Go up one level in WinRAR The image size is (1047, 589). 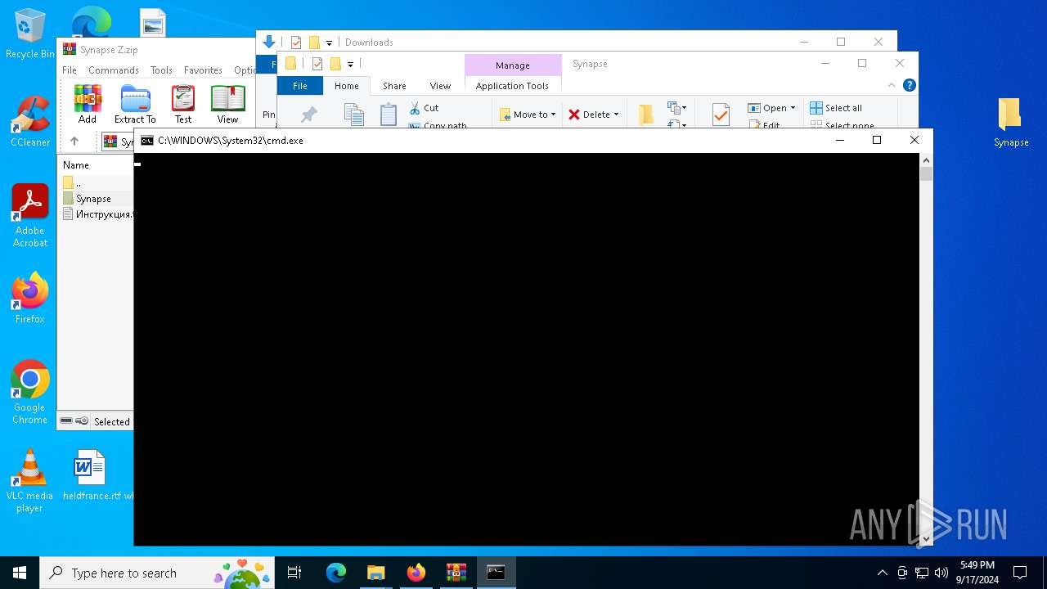pyautogui.click(x=74, y=141)
